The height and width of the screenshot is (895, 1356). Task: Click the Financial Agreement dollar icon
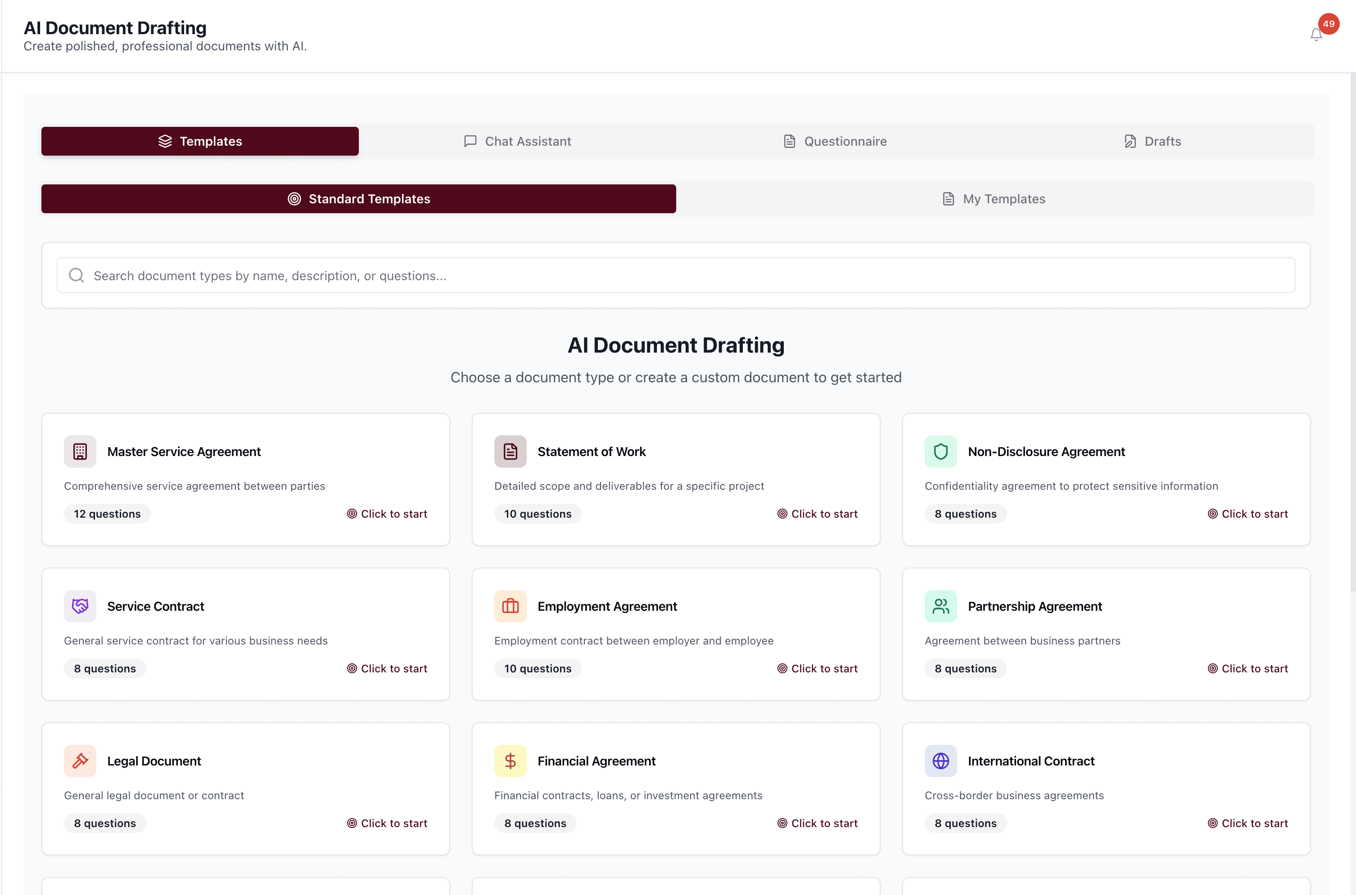510,761
